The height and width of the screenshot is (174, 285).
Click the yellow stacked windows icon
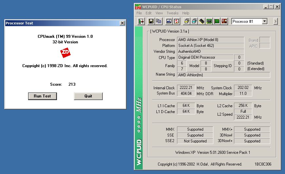coord(187,22)
